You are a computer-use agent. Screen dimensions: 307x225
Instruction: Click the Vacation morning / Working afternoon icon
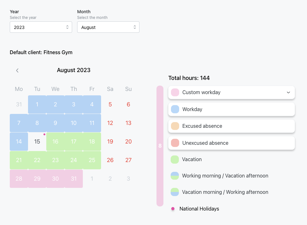click(x=175, y=192)
